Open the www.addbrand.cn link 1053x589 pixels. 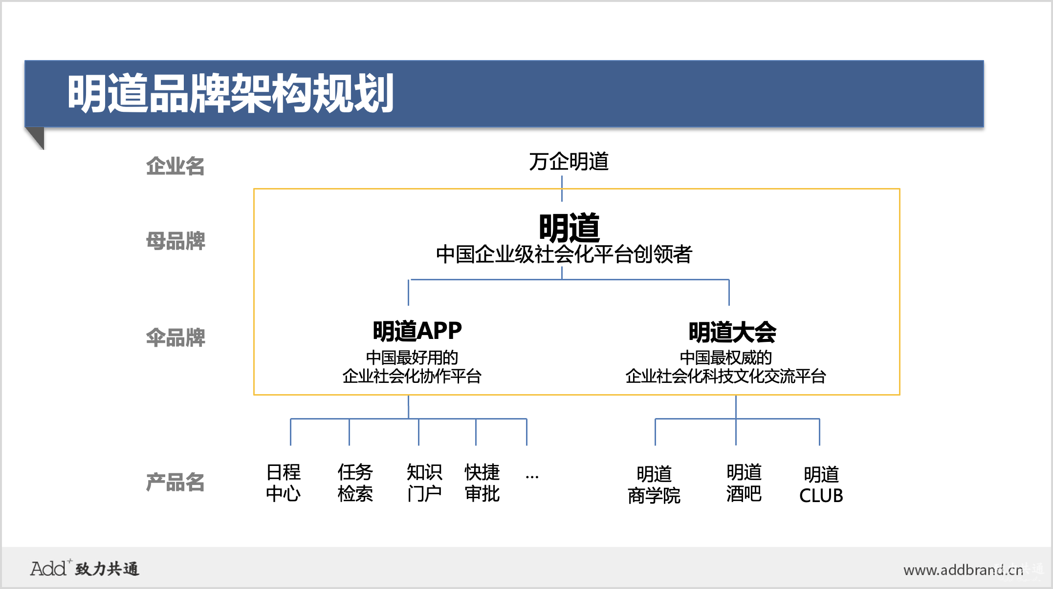pos(963,570)
